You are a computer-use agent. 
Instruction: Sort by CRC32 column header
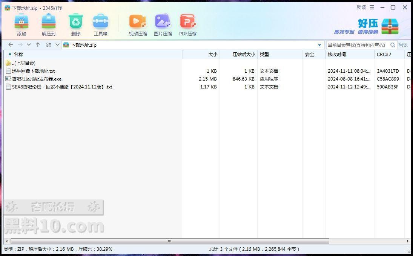click(x=390, y=55)
